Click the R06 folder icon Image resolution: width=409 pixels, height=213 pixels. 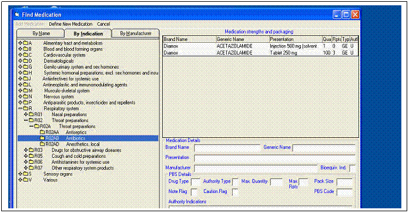[31, 162]
